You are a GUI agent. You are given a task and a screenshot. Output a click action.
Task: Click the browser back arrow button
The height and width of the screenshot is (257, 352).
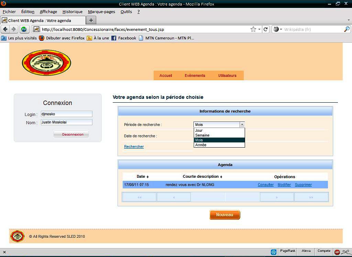6,29
